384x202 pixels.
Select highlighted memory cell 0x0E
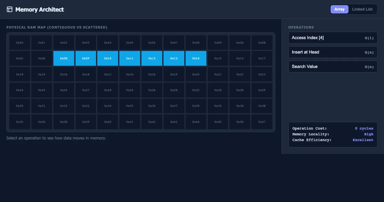pyautogui.click(x=64, y=58)
